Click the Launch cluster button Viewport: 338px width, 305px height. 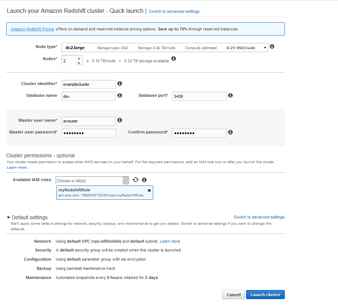pos(265,295)
